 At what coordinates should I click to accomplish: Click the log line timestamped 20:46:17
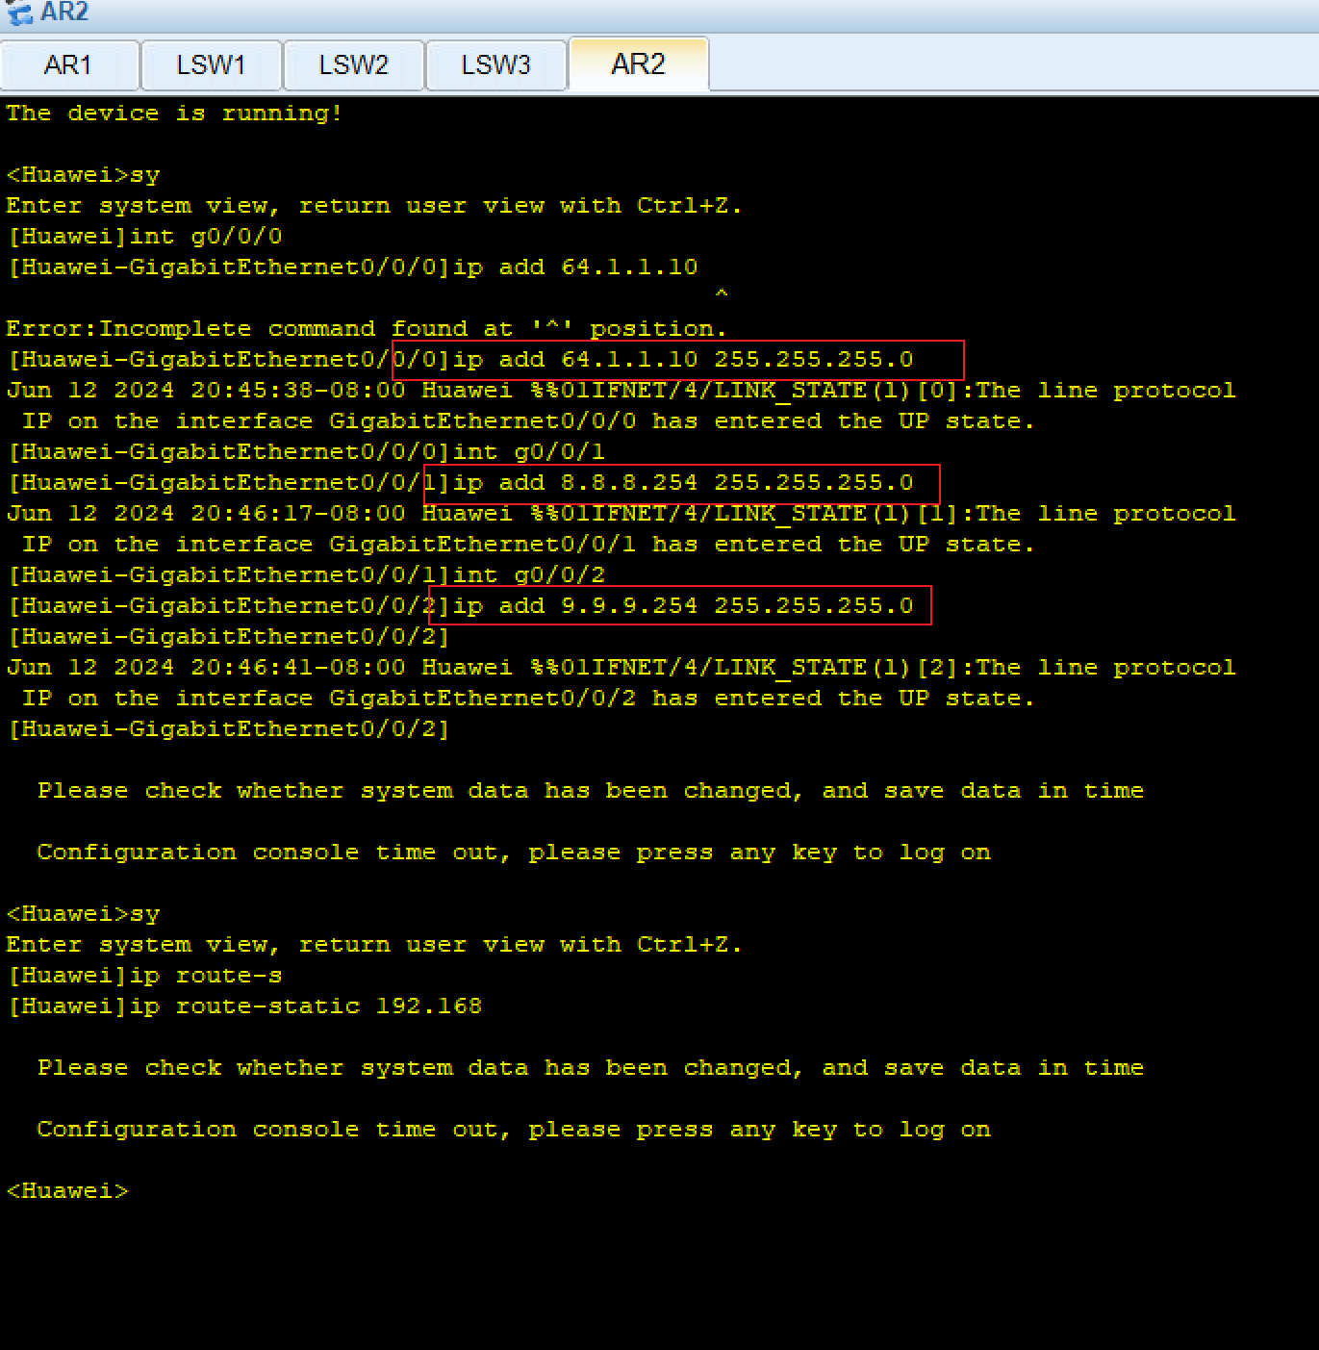[621, 514]
